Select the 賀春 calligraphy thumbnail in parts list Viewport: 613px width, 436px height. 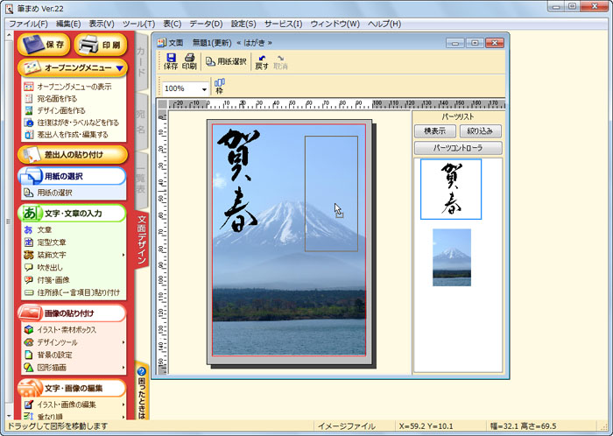(450, 189)
